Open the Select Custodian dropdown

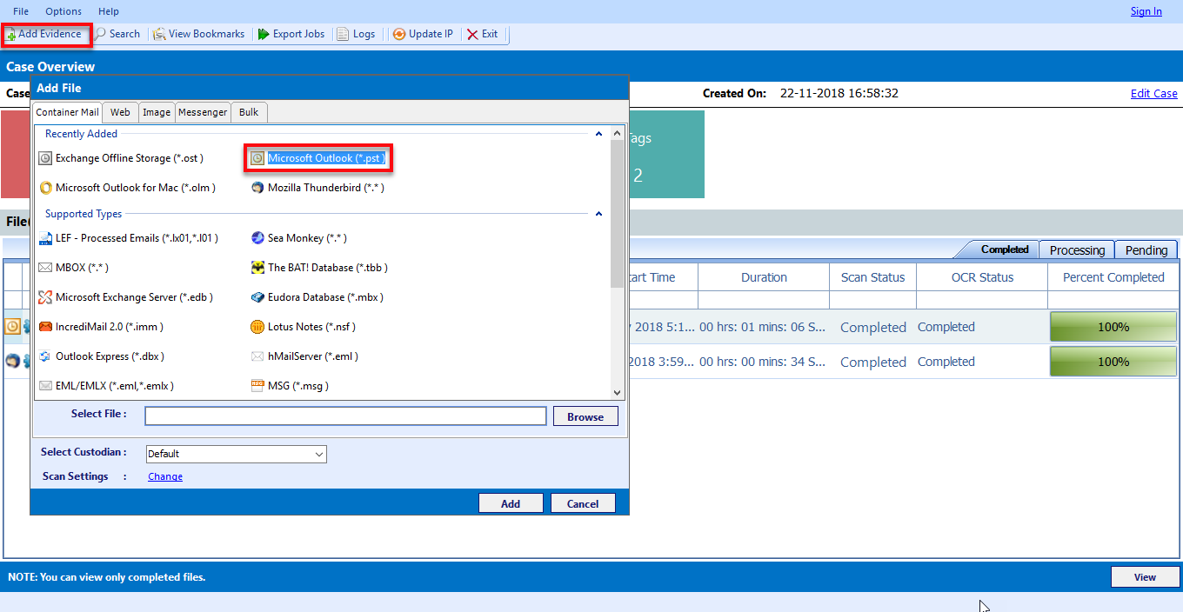(x=236, y=454)
